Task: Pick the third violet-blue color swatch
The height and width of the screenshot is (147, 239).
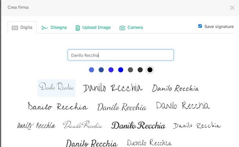Action: click(x=111, y=70)
